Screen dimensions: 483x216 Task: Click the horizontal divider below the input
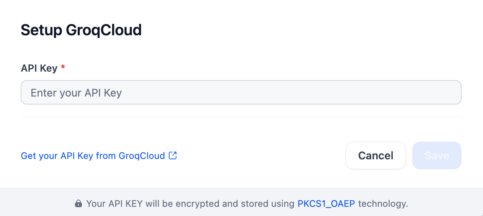point(241,117)
